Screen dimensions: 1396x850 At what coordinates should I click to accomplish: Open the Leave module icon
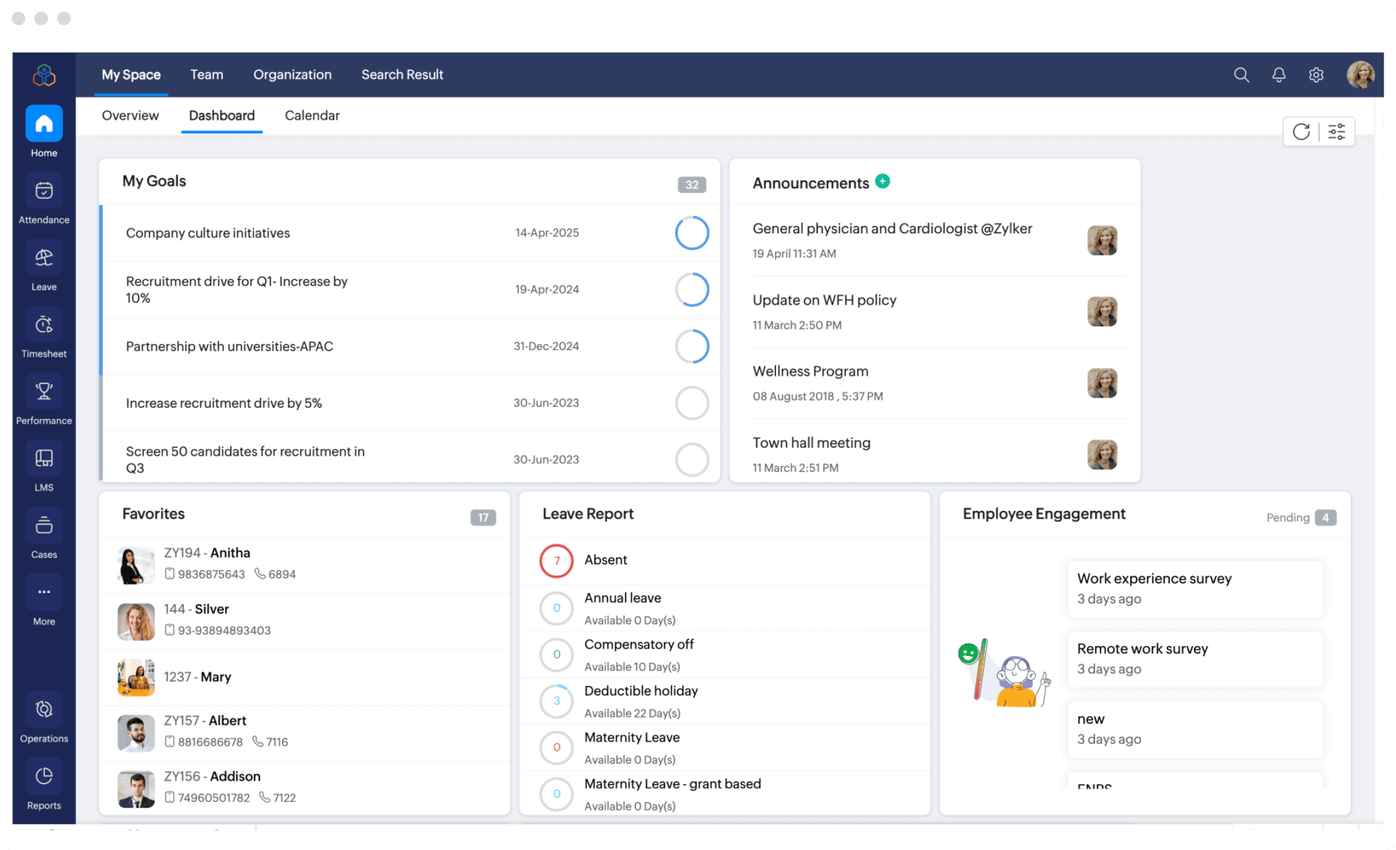click(x=44, y=258)
